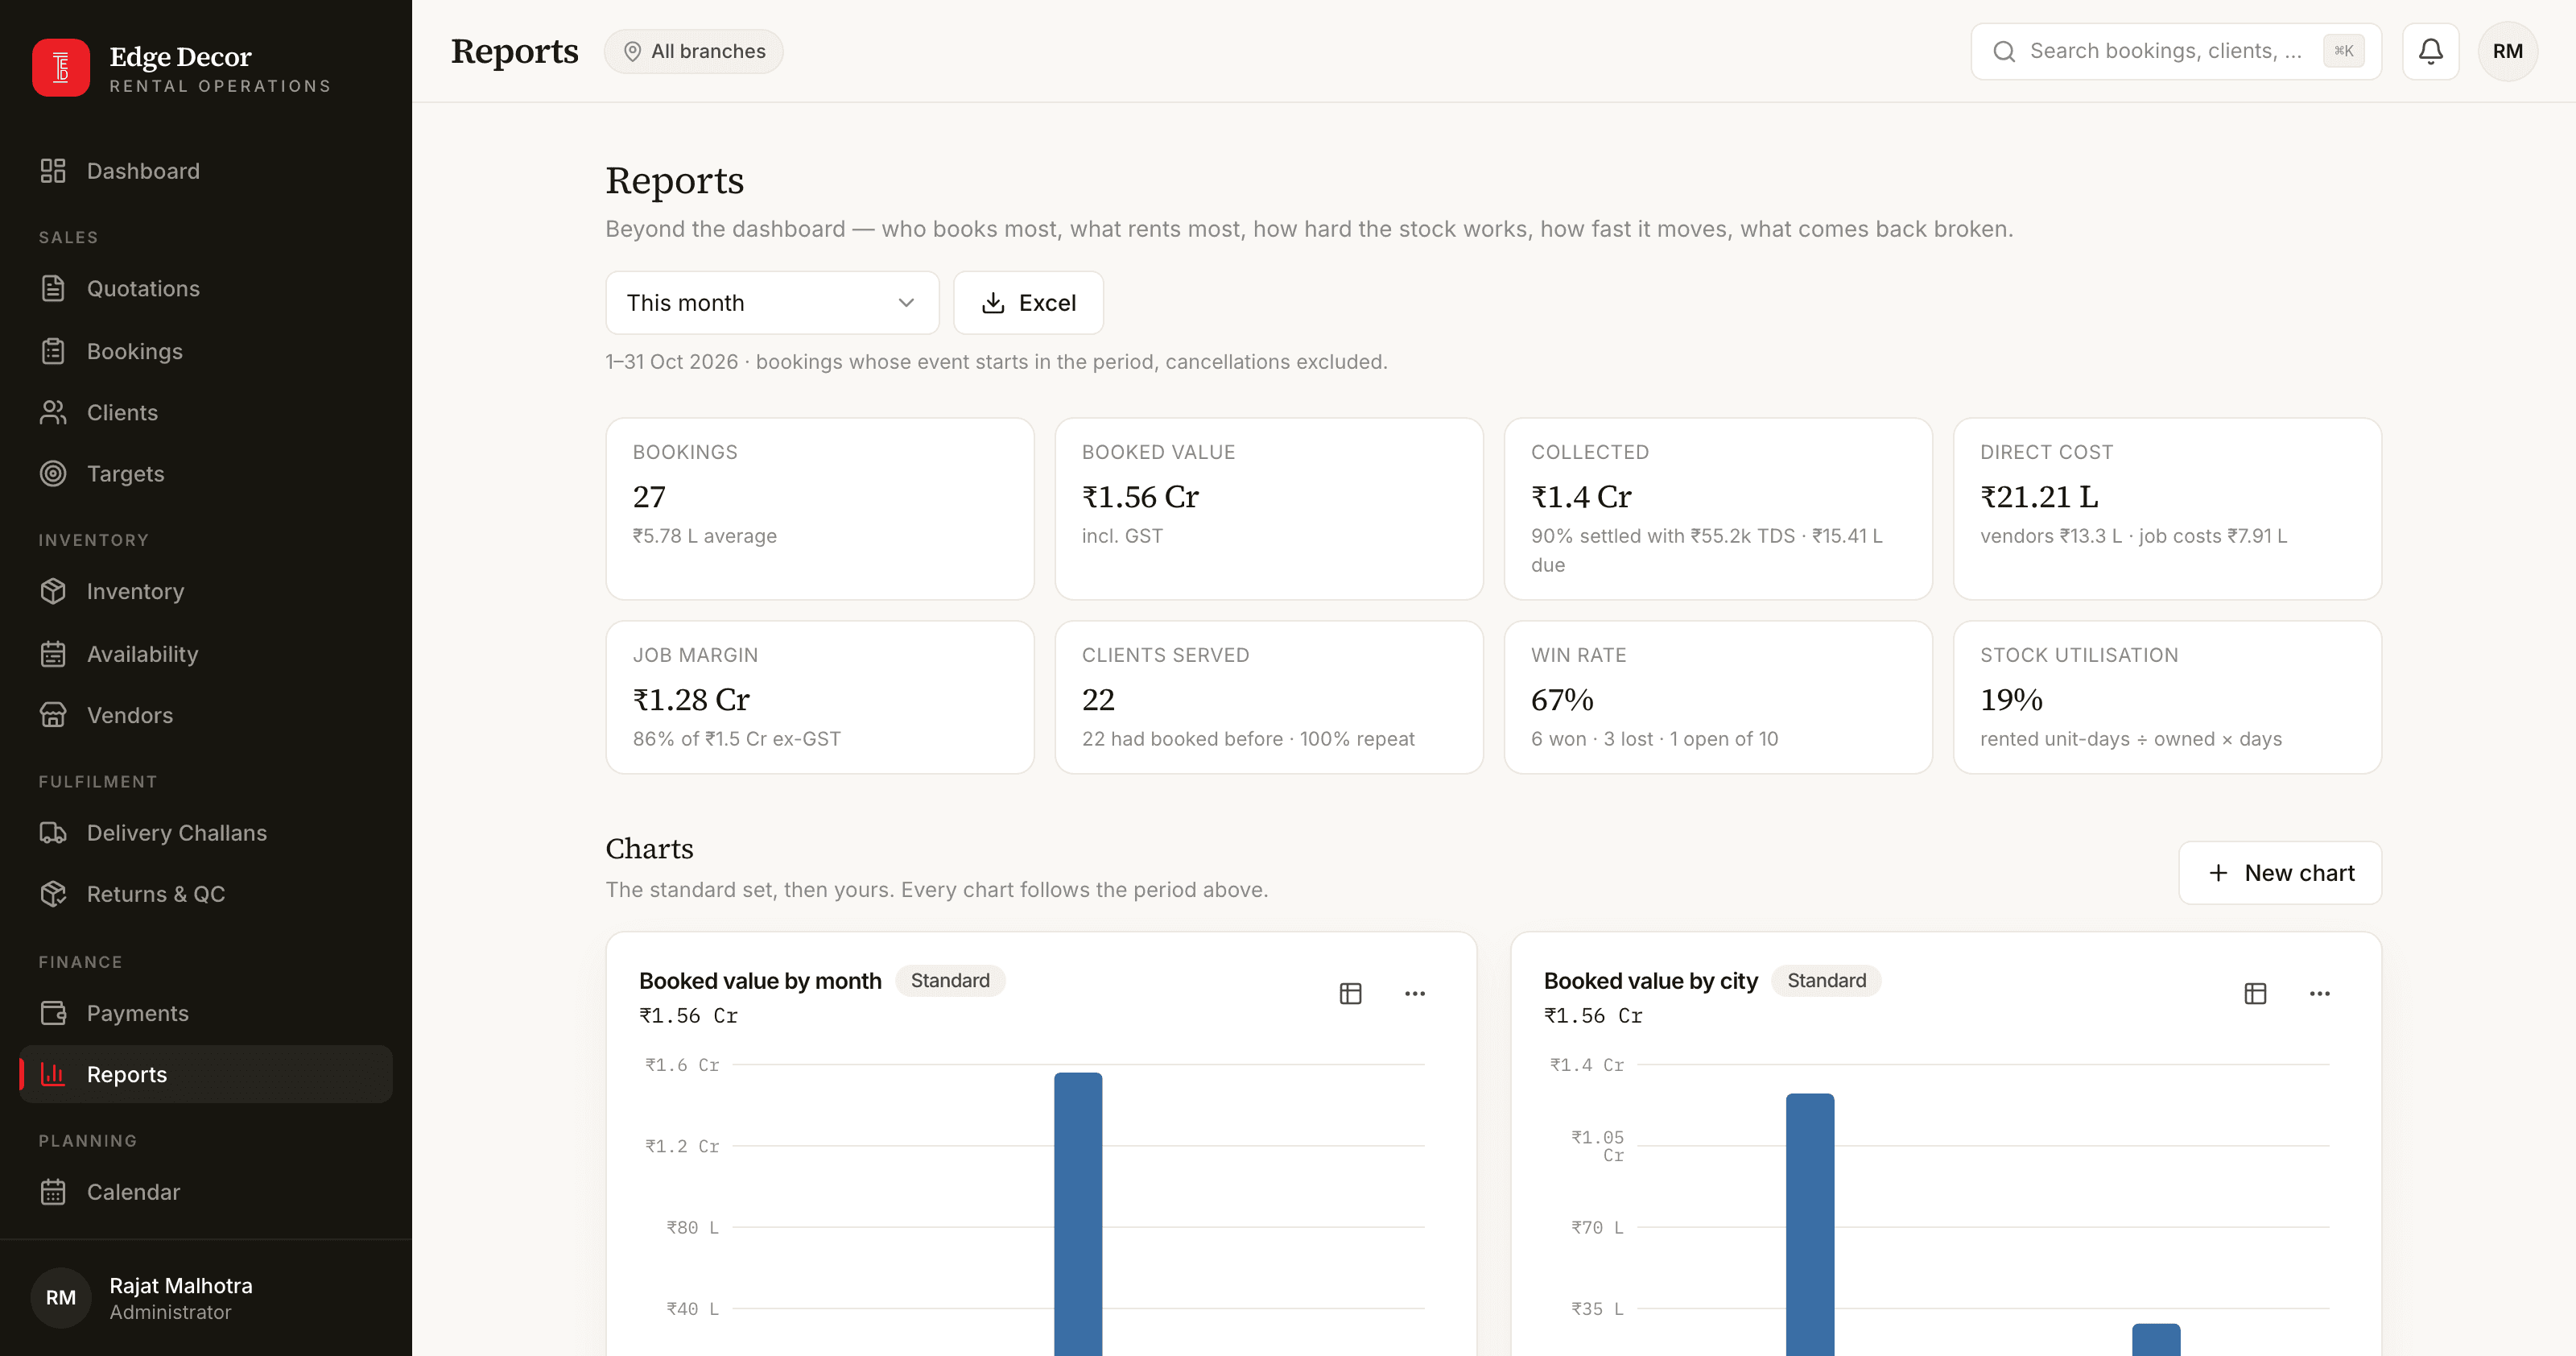2576x1356 pixels.
Task: Open the notifications bell
Action: (2430, 51)
